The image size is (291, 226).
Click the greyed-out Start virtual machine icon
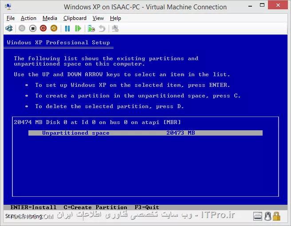coord(22,28)
